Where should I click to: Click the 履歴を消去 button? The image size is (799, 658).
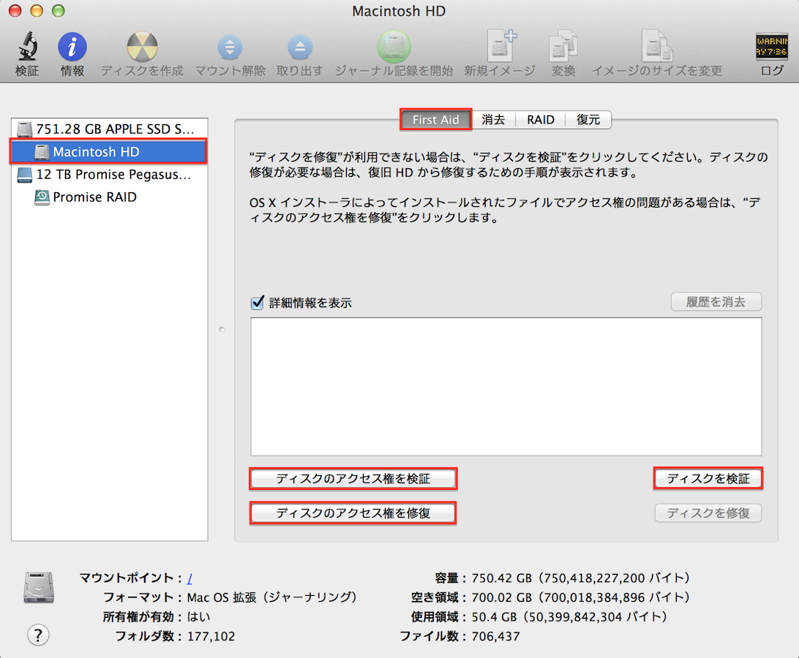[x=716, y=301]
